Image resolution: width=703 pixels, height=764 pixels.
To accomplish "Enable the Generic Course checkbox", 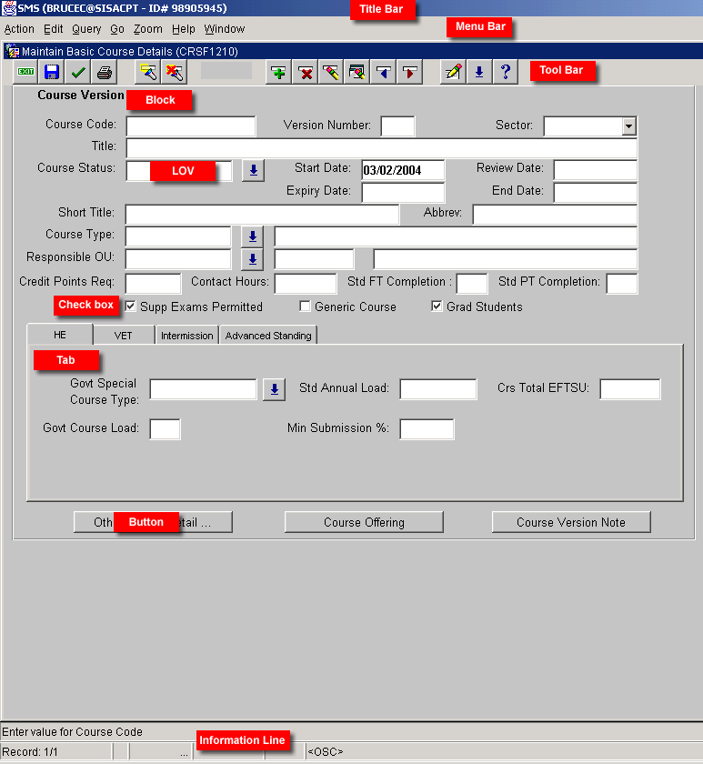I will click(x=306, y=307).
